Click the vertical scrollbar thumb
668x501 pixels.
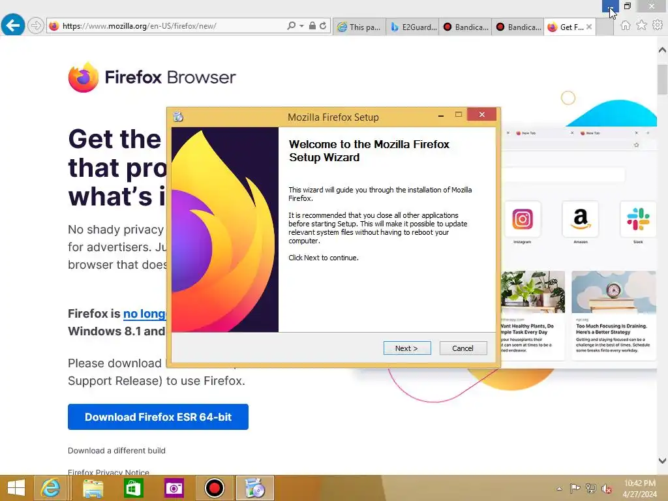(662, 79)
